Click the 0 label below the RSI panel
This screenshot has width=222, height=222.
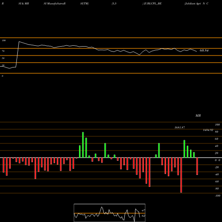click(2, 76)
